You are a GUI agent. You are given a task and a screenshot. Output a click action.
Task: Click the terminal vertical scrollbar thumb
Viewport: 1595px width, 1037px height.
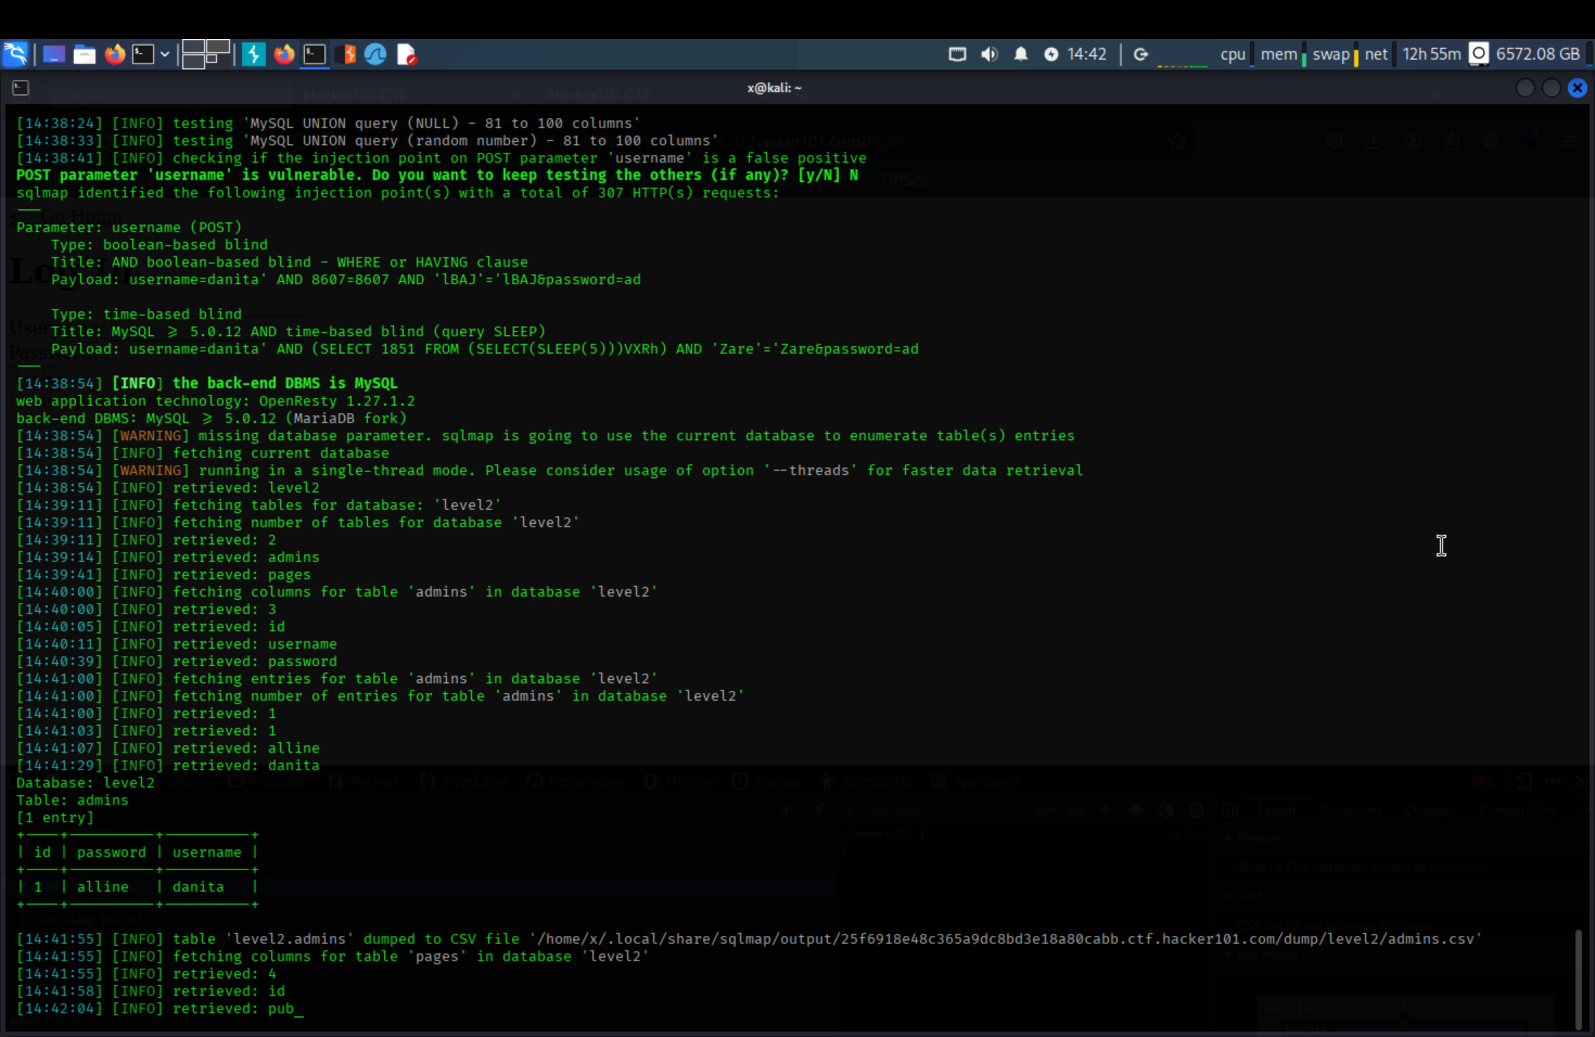click(x=1578, y=979)
